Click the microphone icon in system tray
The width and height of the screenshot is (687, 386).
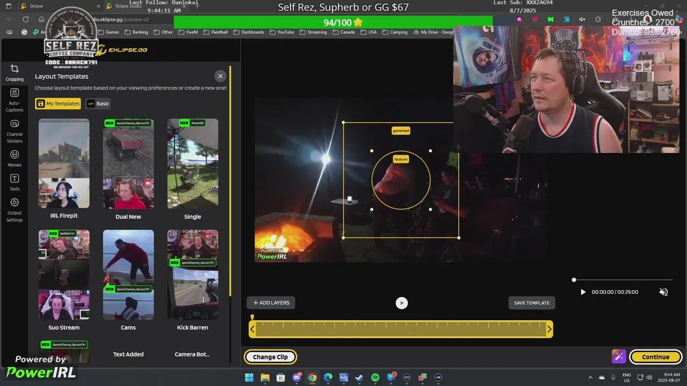613,377
